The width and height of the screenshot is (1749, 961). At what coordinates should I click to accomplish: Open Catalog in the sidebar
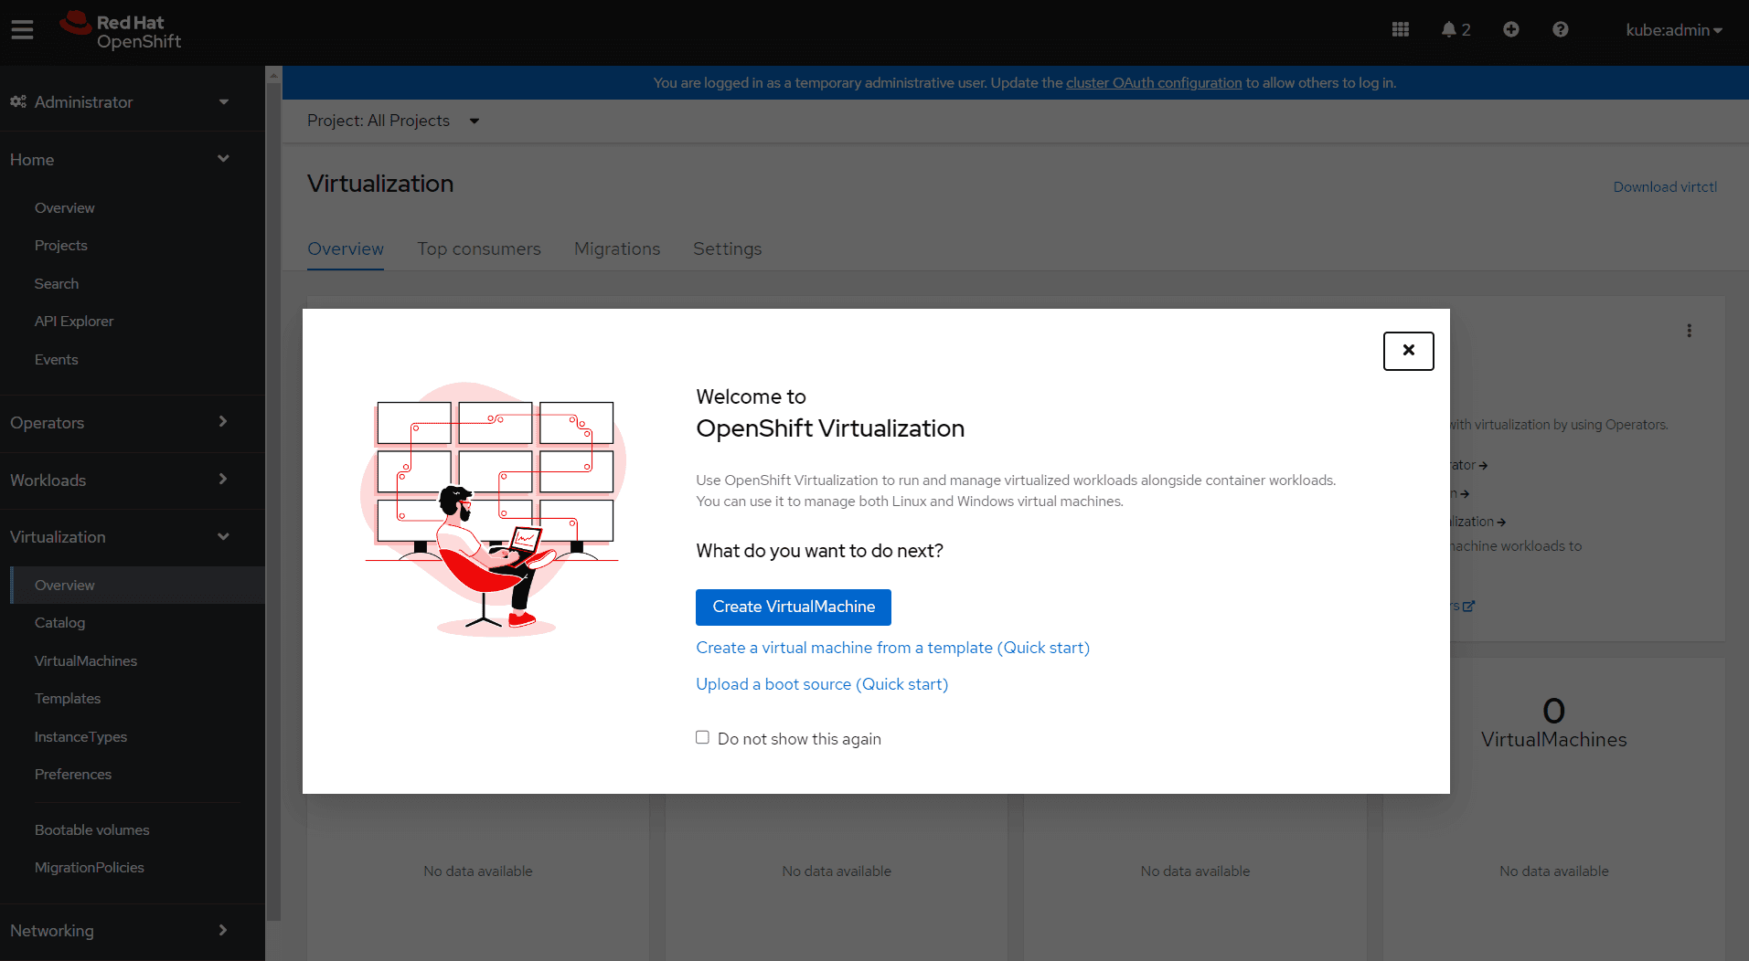pyautogui.click(x=60, y=622)
